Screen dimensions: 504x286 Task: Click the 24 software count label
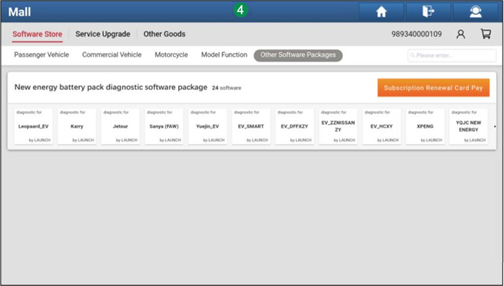click(x=227, y=88)
